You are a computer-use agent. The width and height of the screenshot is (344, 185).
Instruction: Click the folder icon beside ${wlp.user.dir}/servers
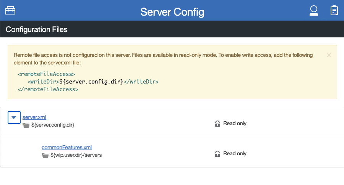pos(45,155)
